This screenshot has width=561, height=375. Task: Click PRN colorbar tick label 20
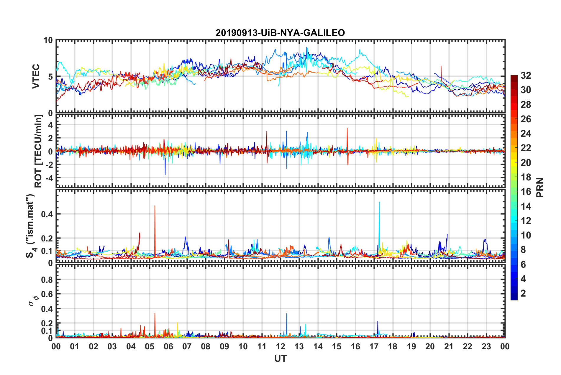pyautogui.click(x=526, y=163)
